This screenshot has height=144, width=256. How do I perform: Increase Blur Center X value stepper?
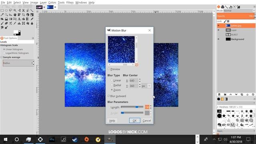click(140, 79)
